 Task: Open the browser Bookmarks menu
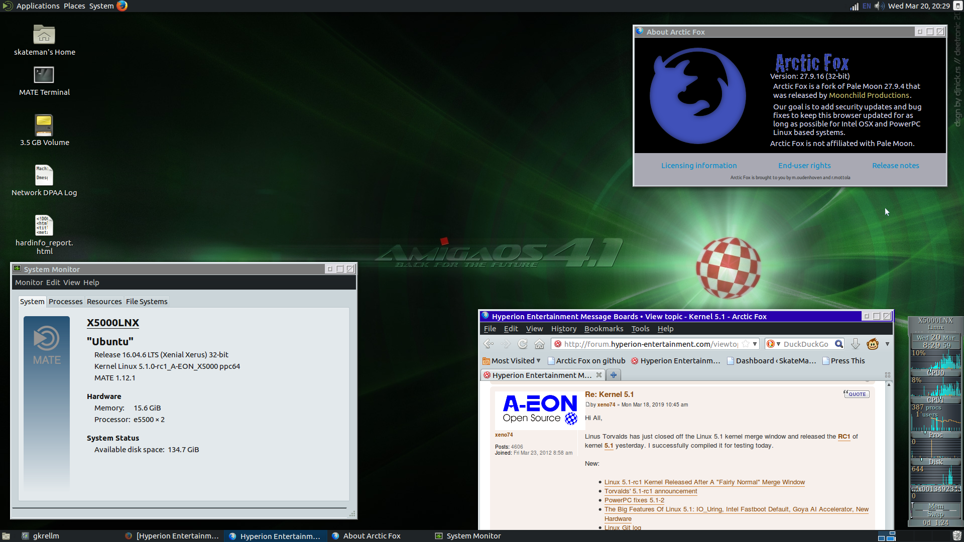tap(604, 329)
